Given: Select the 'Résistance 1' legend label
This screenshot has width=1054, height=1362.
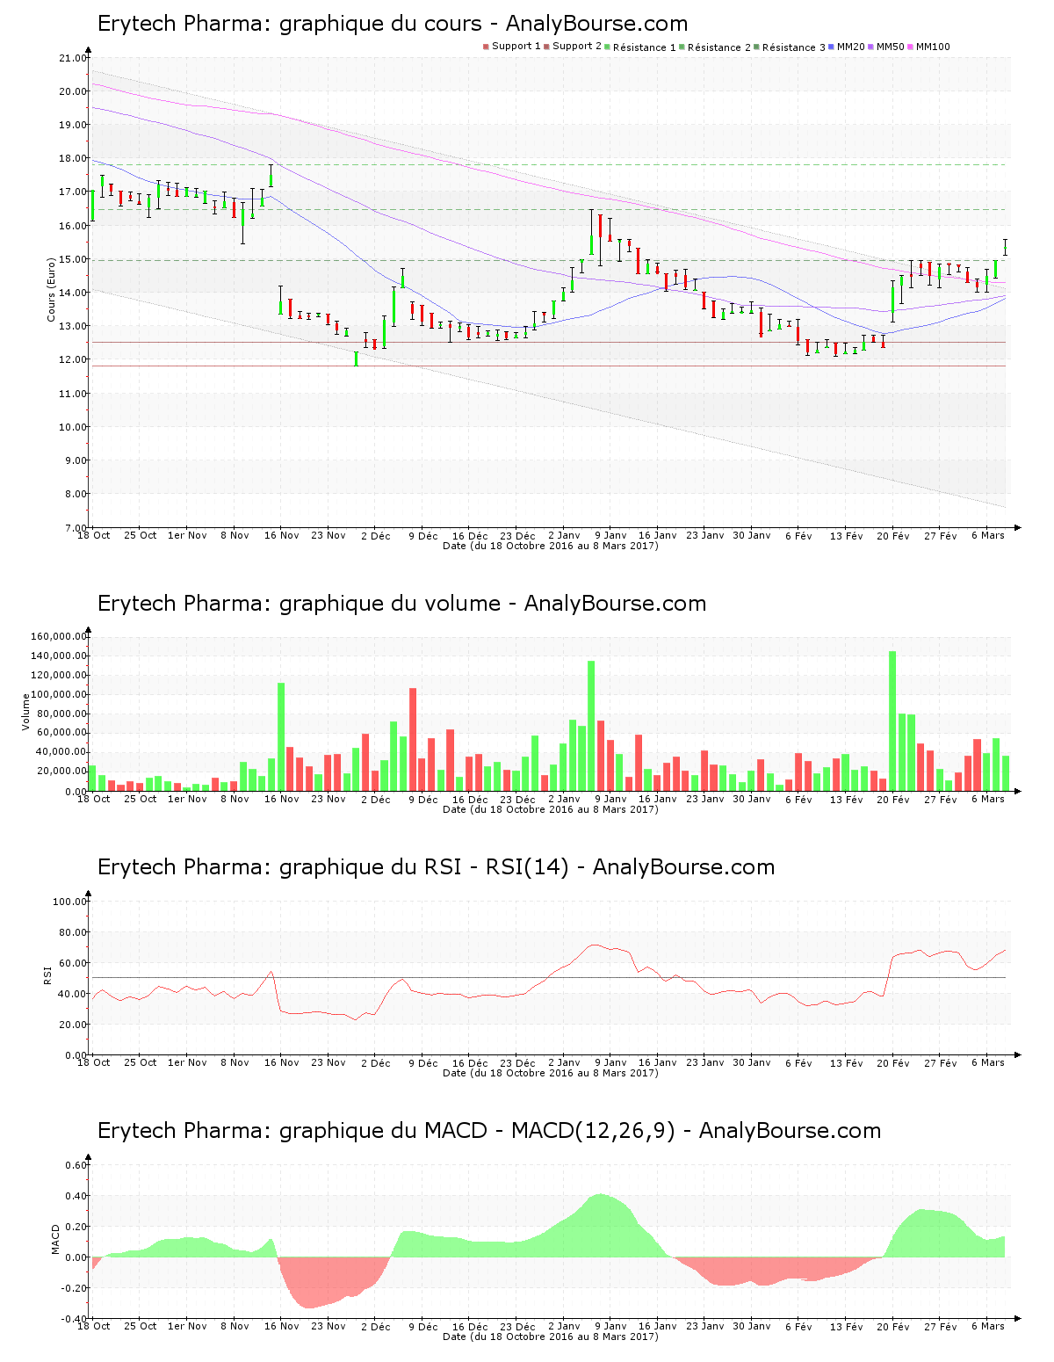Looking at the screenshot, I should pos(645,47).
